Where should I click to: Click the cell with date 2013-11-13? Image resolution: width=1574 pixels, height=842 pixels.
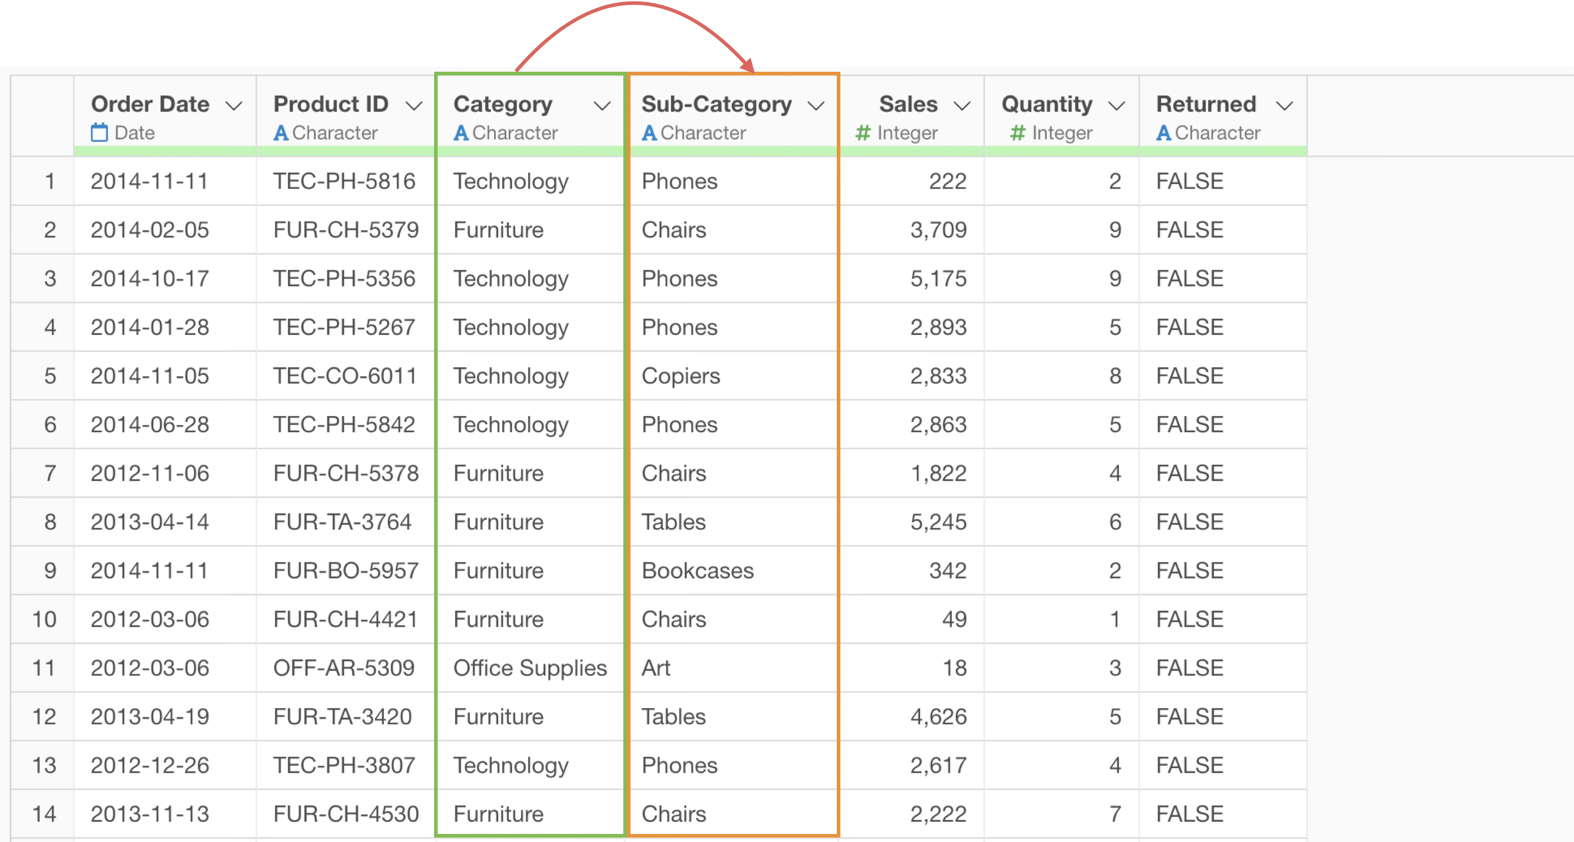pos(165,813)
